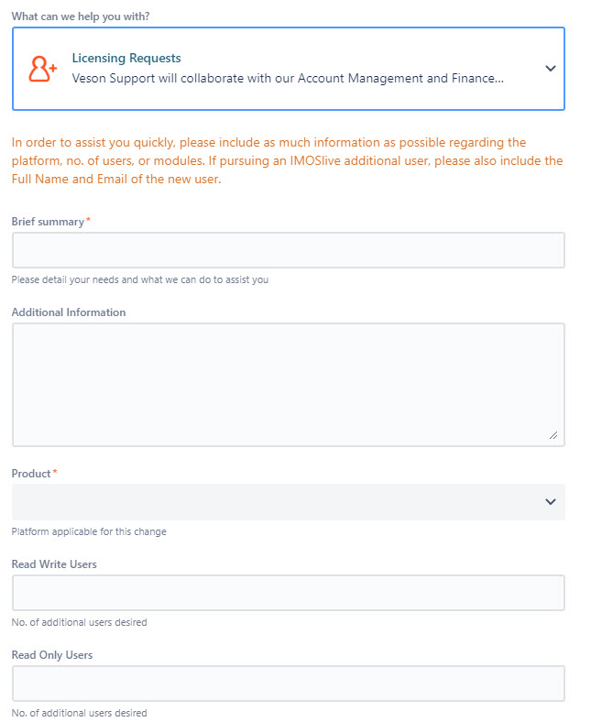The height and width of the screenshot is (722, 591).
Task: Click the Licensing Requests user-plus icon
Action: pos(43,69)
